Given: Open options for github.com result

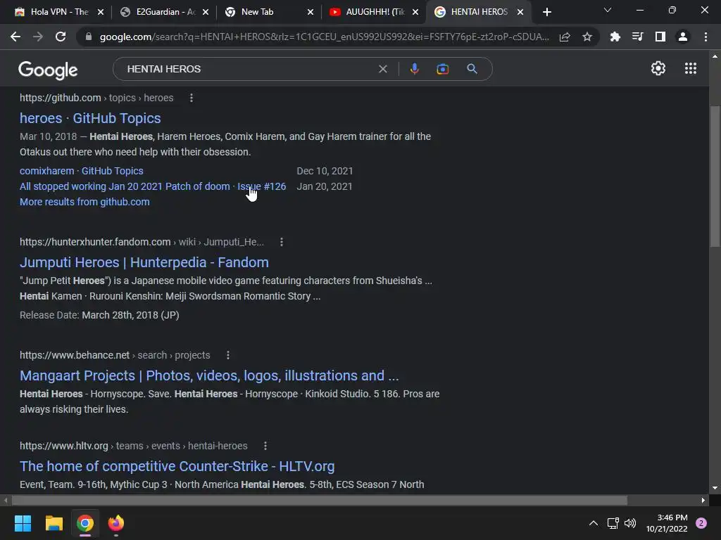Looking at the screenshot, I should tap(192, 98).
